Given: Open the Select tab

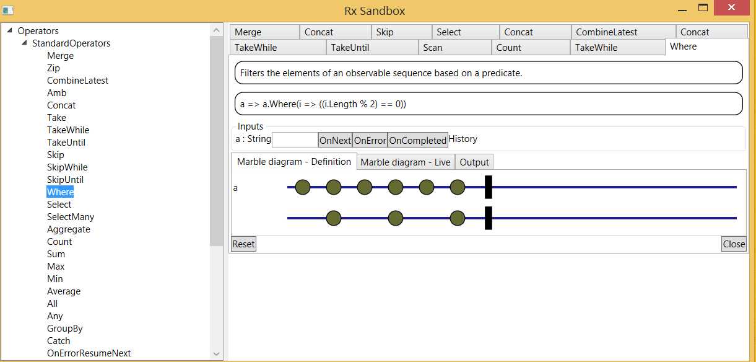Looking at the screenshot, I should pos(465,32).
